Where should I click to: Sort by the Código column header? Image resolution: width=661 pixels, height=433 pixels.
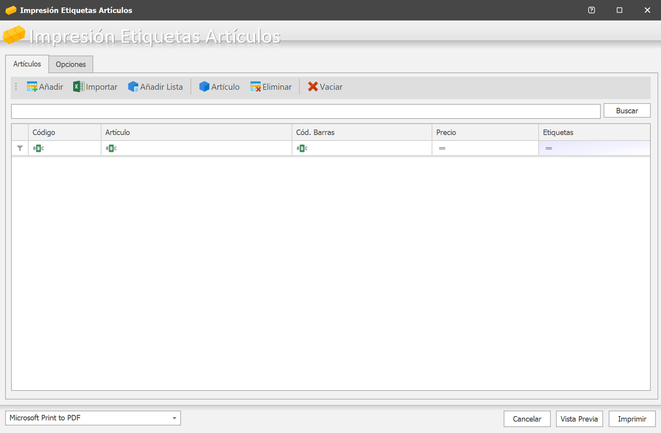pyautogui.click(x=65, y=132)
